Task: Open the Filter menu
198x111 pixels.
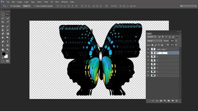Action: click(46, 2)
